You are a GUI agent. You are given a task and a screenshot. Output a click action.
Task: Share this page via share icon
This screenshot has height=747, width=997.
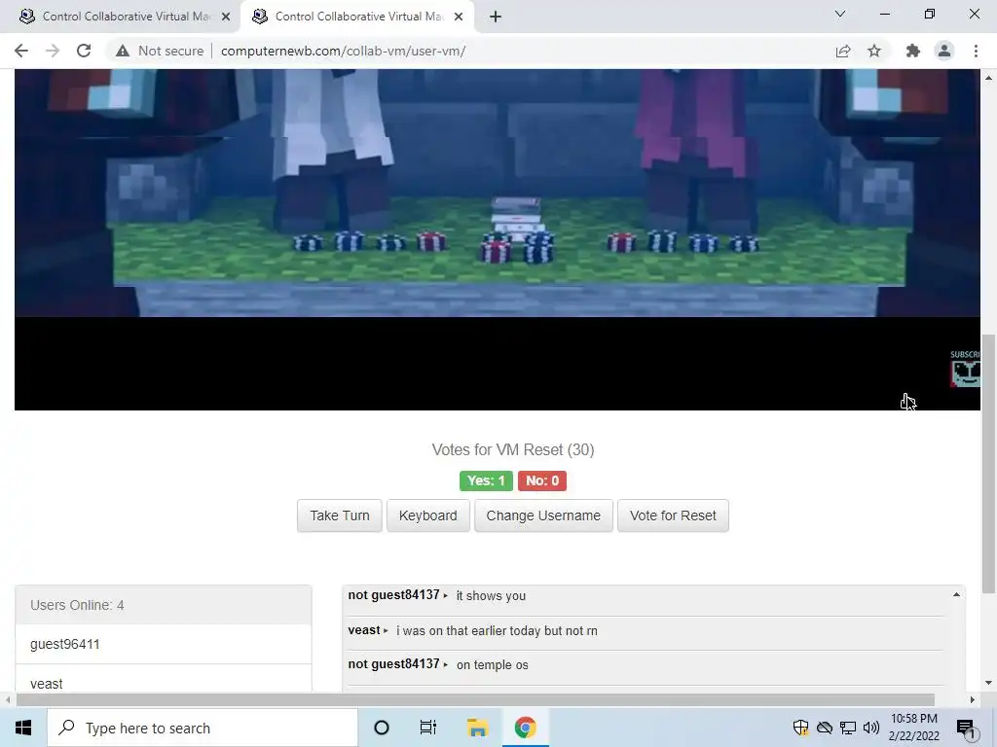click(x=843, y=51)
